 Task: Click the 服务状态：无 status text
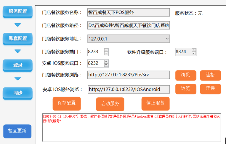pos(189,13)
